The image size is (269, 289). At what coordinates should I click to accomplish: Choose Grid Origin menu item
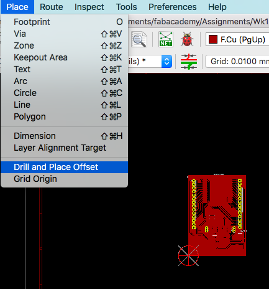click(x=65, y=179)
